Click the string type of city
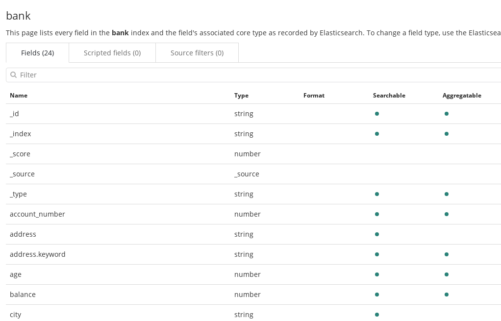The height and width of the screenshot is (321, 501). pos(244,315)
